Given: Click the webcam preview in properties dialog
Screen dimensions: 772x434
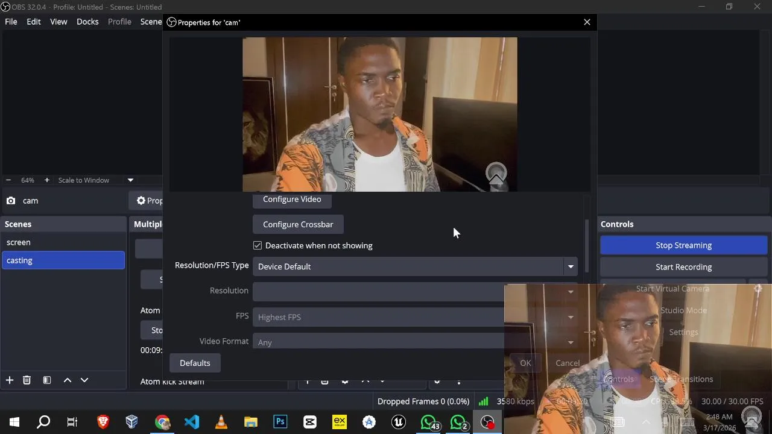Looking at the screenshot, I should (380, 115).
